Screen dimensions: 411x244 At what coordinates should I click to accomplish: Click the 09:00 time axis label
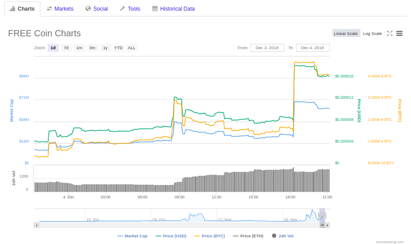pos(180,197)
